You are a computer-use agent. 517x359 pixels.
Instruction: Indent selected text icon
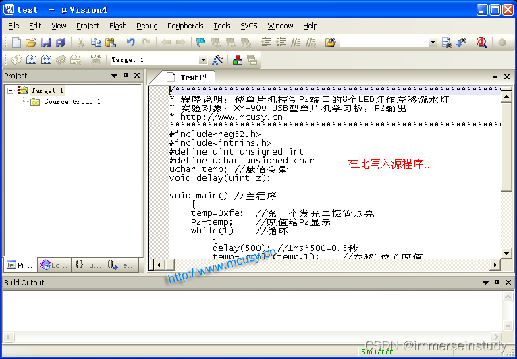pos(266,43)
